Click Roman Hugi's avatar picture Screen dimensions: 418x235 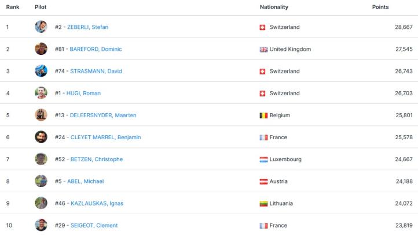tap(41, 93)
